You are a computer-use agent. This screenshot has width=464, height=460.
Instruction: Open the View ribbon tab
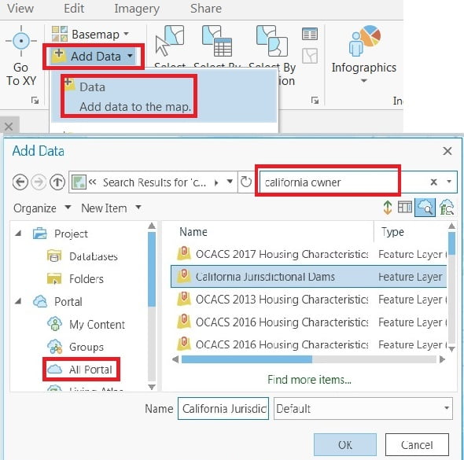[20, 9]
